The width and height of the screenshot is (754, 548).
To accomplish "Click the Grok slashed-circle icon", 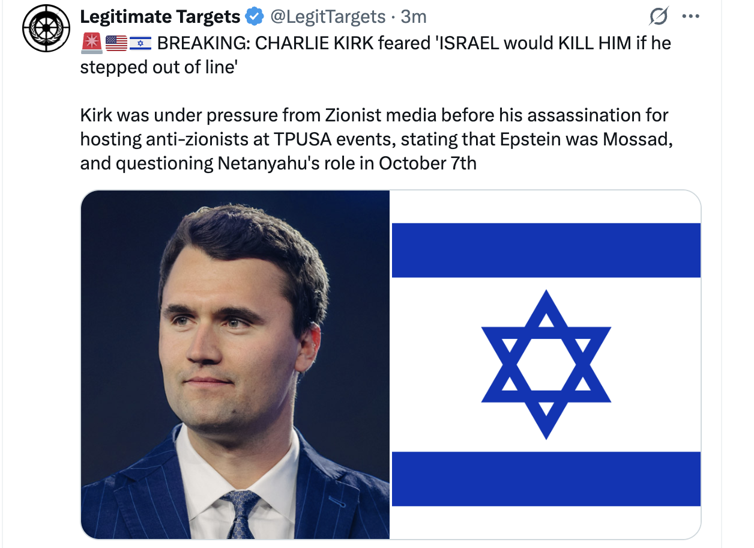I will tap(659, 17).
